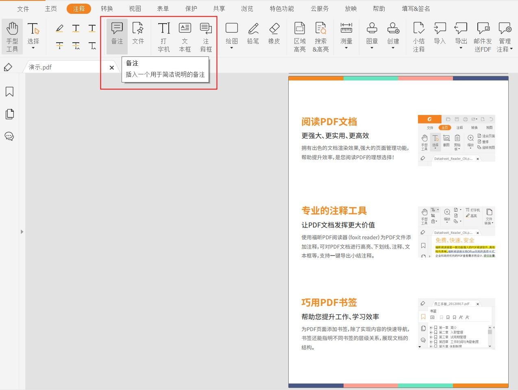The height and width of the screenshot is (390, 518).
Task: Pick the 铅笔 pencil drawing tool
Action: (x=252, y=36)
